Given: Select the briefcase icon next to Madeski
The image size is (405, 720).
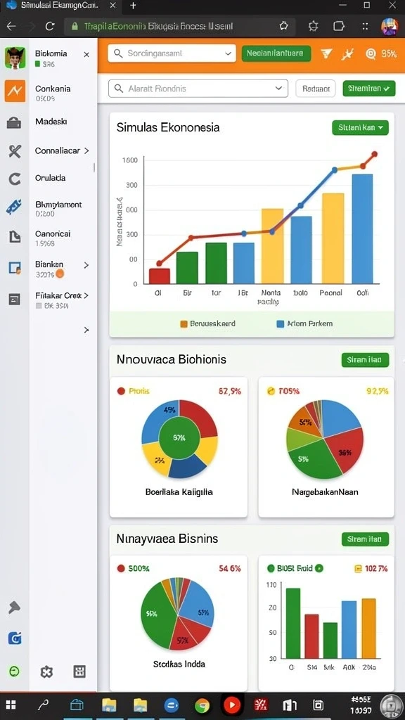Looking at the screenshot, I should [x=14, y=122].
